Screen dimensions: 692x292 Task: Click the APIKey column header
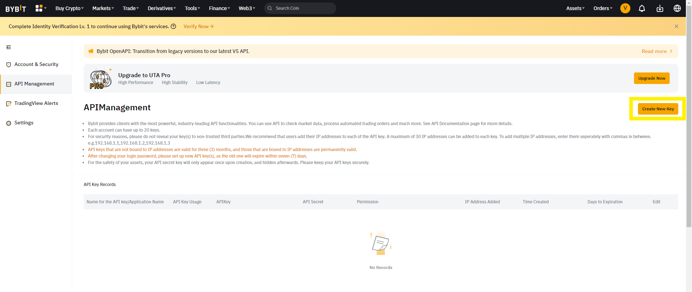[x=223, y=202]
